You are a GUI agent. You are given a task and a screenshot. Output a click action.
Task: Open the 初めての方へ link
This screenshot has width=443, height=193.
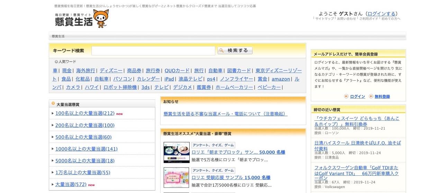click(391, 19)
